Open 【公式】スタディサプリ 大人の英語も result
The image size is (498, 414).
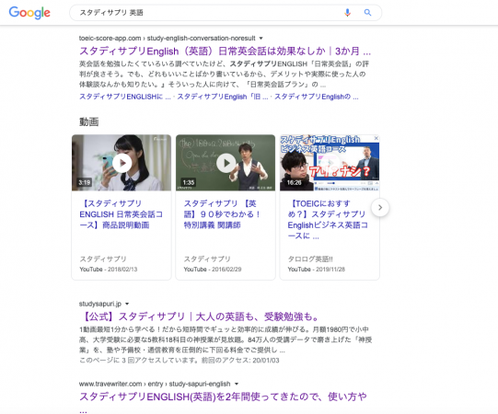coord(199,316)
